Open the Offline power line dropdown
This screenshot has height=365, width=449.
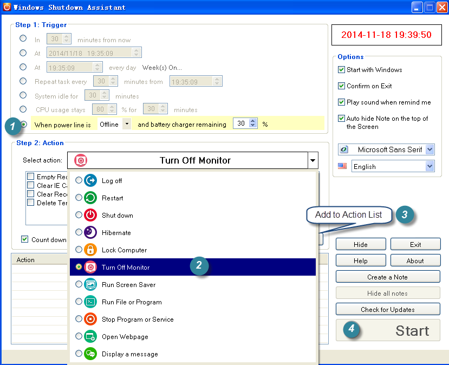[126, 124]
